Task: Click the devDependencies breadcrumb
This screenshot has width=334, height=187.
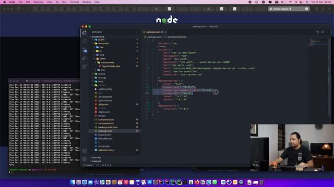Action: click(177, 37)
